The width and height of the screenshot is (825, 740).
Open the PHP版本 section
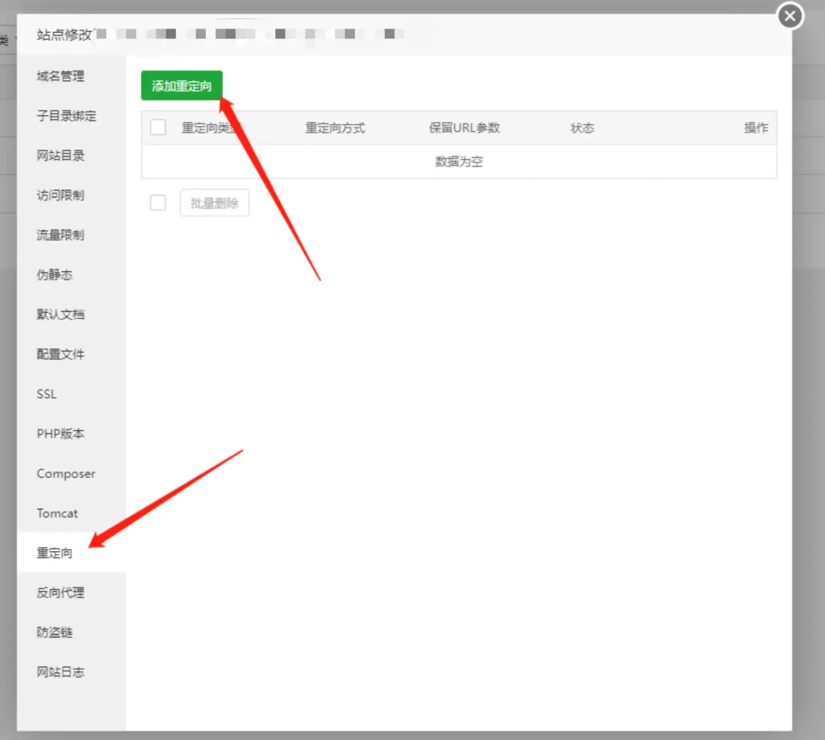(60, 434)
